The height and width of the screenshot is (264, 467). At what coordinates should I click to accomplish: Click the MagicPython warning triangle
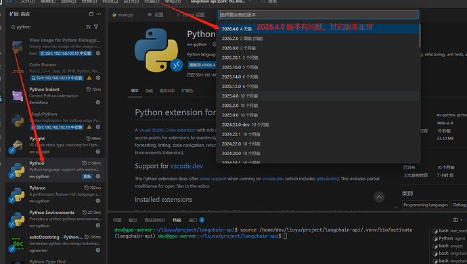pyautogui.click(x=89, y=127)
